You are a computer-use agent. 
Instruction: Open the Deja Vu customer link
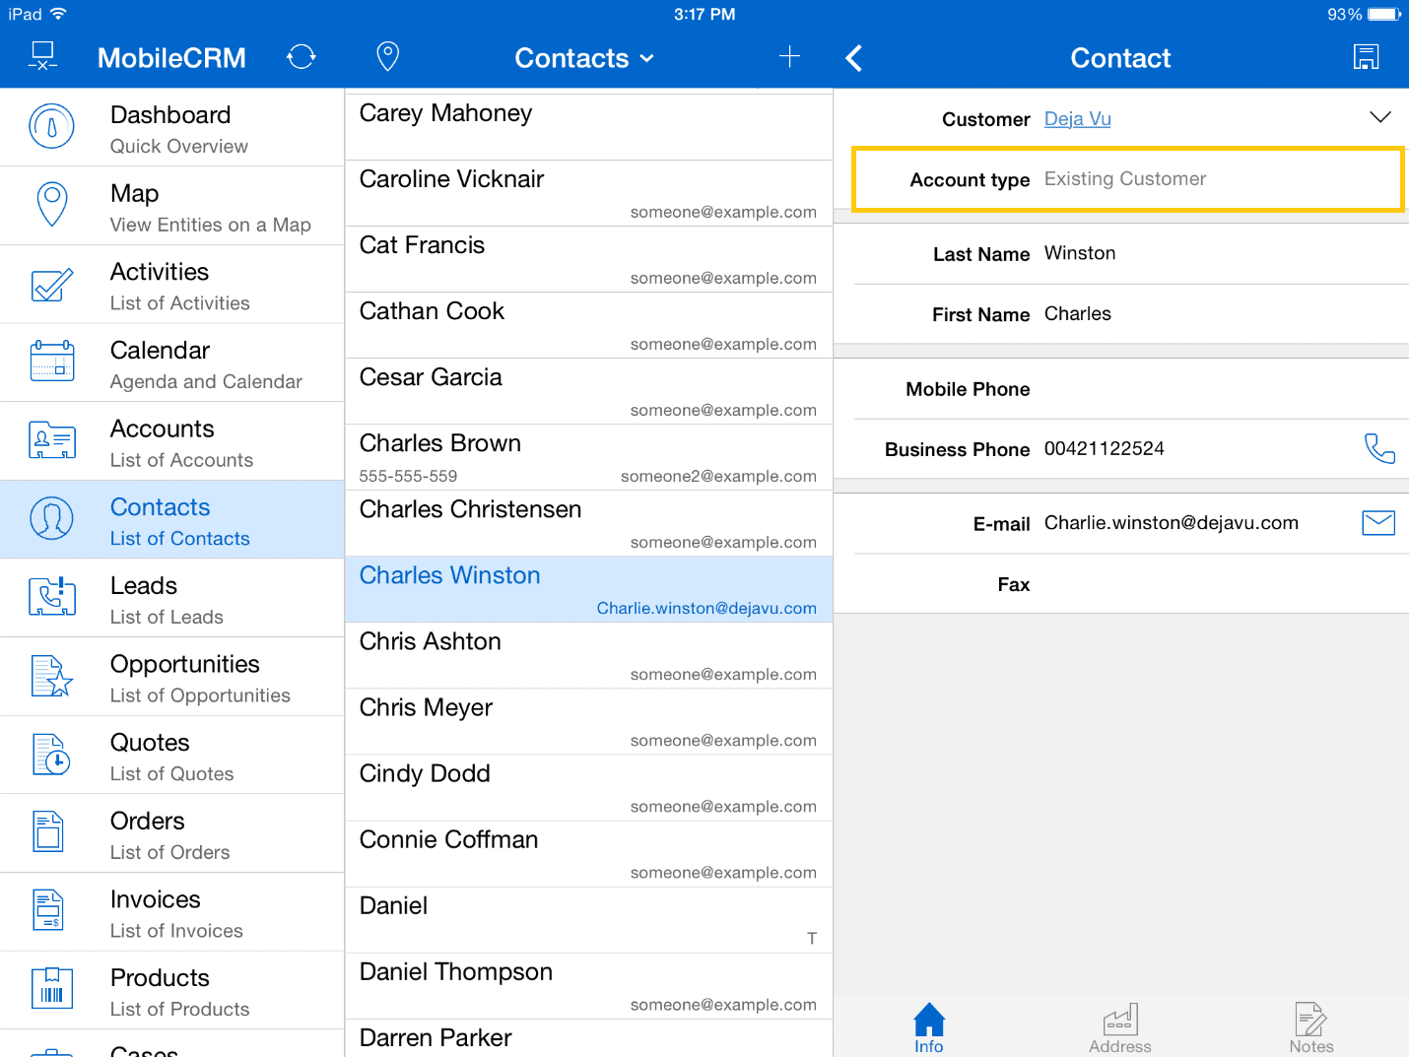coord(1077,118)
